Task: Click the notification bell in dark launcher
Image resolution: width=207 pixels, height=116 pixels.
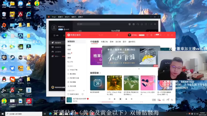Action: pyautogui.click(x=142, y=24)
